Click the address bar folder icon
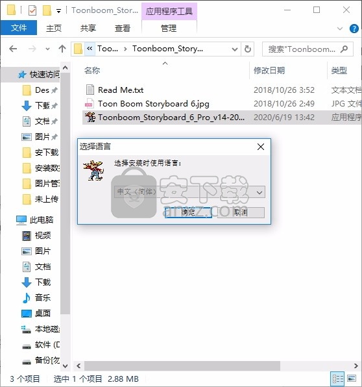This screenshot has width=362, height=387. (x=78, y=49)
